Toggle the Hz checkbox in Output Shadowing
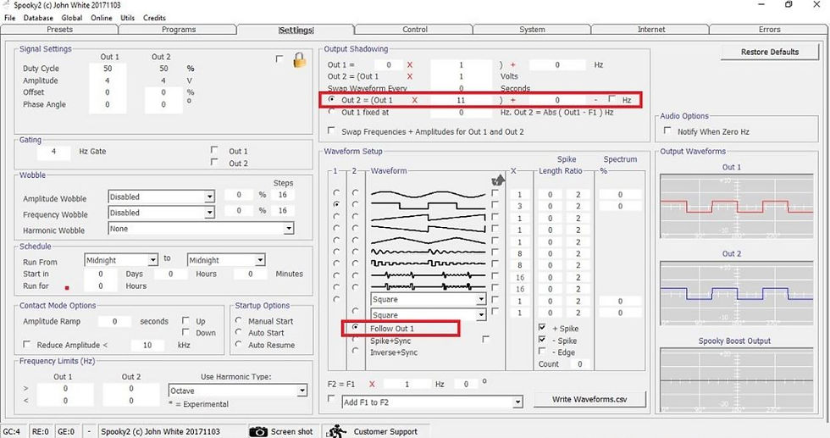 click(x=612, y=99)
